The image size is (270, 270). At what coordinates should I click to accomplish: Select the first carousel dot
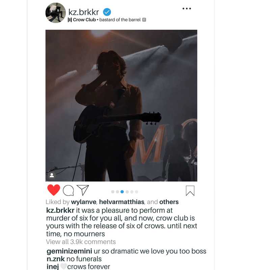[113, 192]
